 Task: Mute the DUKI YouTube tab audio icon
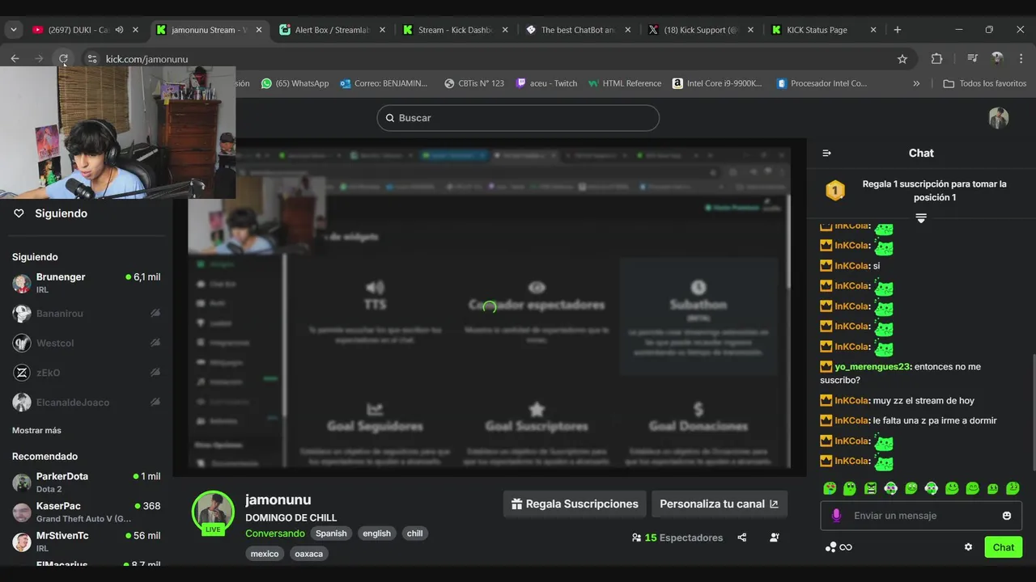(119, 30)
